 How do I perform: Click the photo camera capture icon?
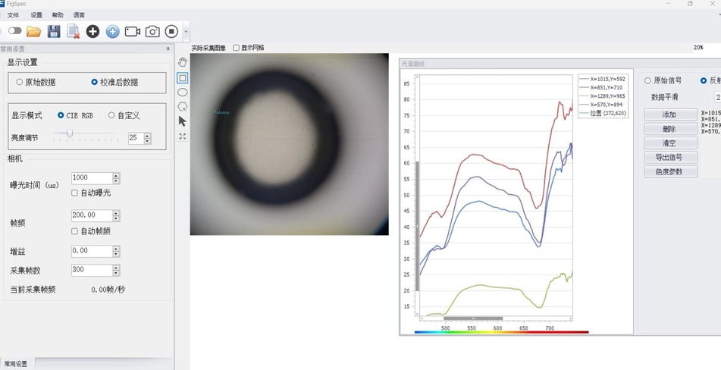pyautogui.click(x=152, y=31)
